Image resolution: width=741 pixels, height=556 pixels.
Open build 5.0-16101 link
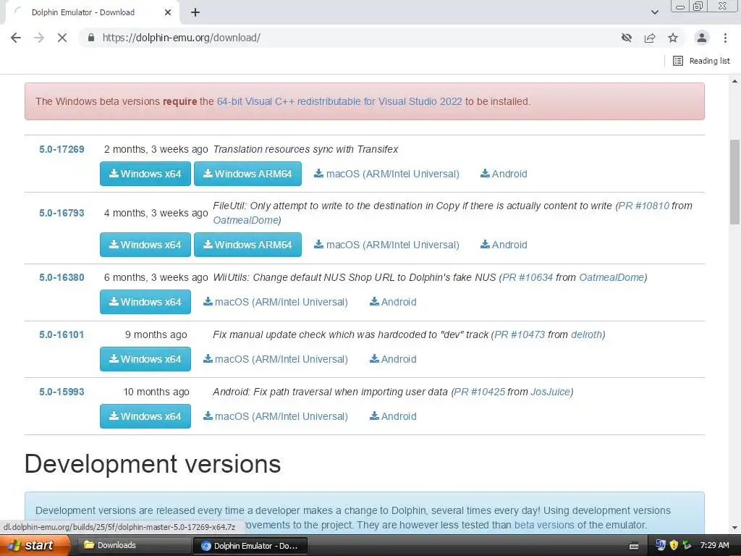[x=62, y=334]
